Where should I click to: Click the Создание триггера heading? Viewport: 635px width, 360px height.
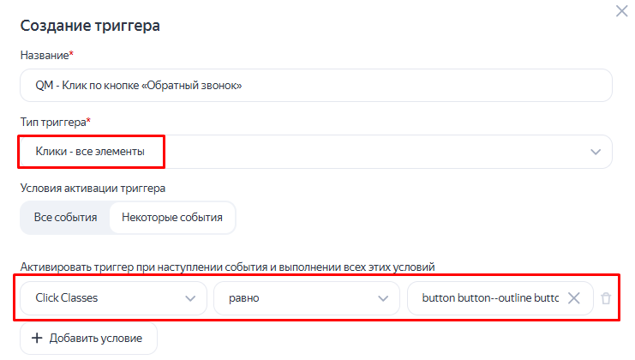(90, 26)
